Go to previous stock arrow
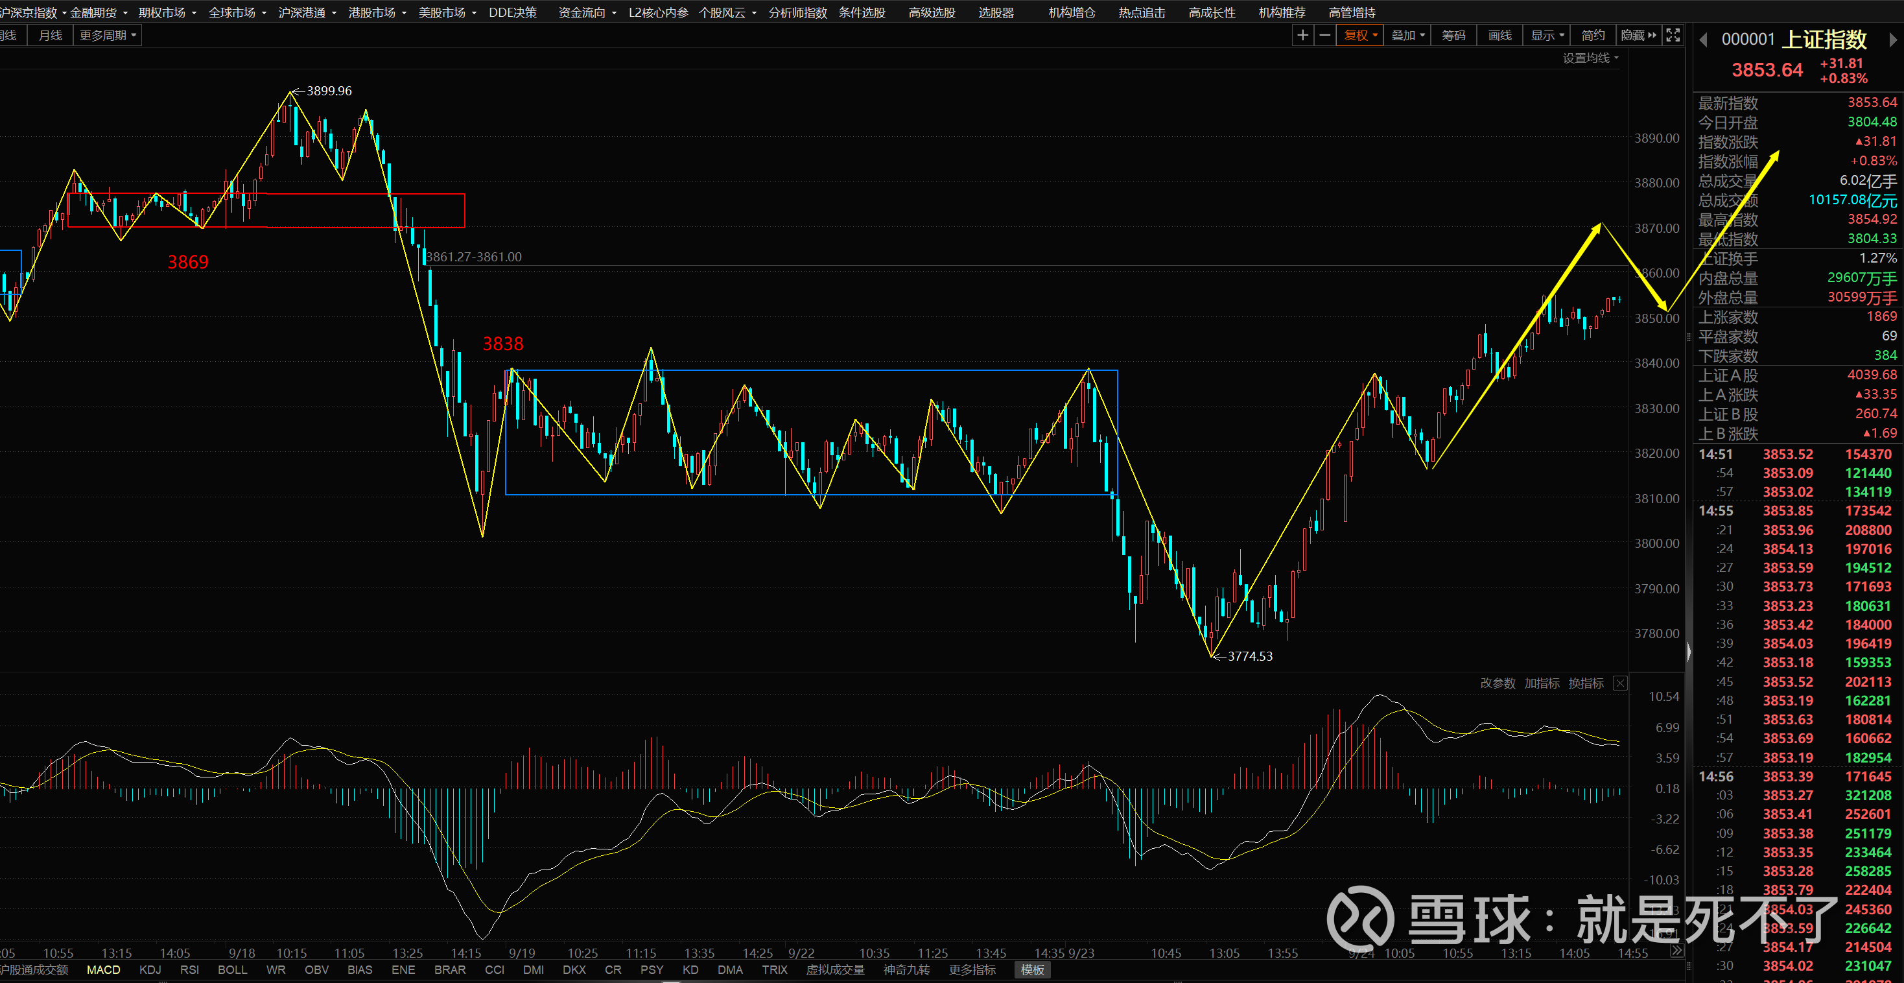1904x983 pixels. [1703, 40]
